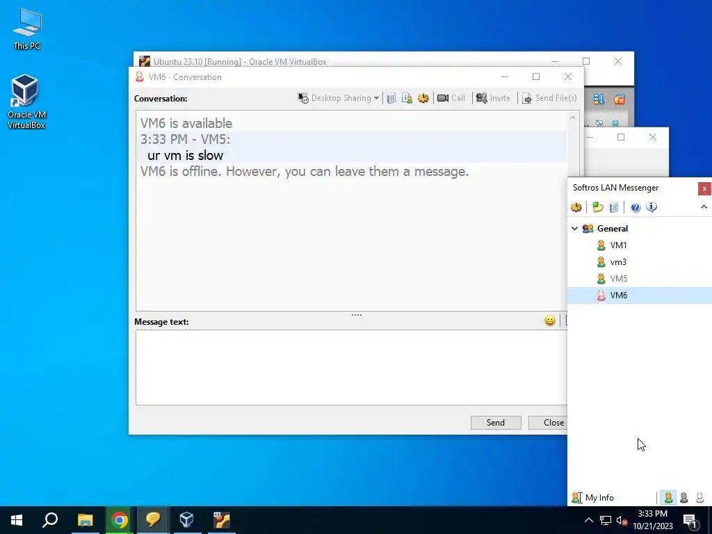
Task: Switch to VirtualBox Manager in taskbar
Action: point(187,520)
